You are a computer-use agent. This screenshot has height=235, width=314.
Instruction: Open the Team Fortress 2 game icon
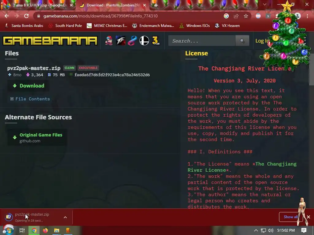[x=121, y=41]
